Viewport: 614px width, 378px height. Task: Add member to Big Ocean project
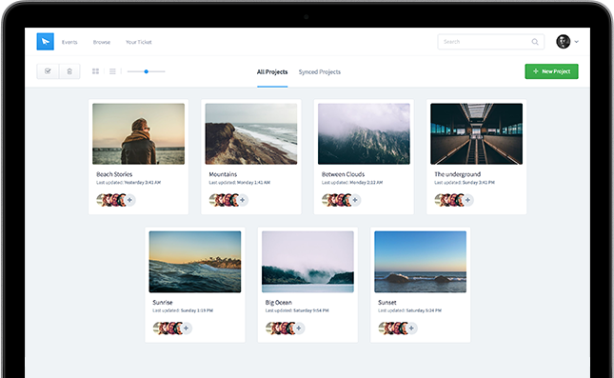coord(299,328)
